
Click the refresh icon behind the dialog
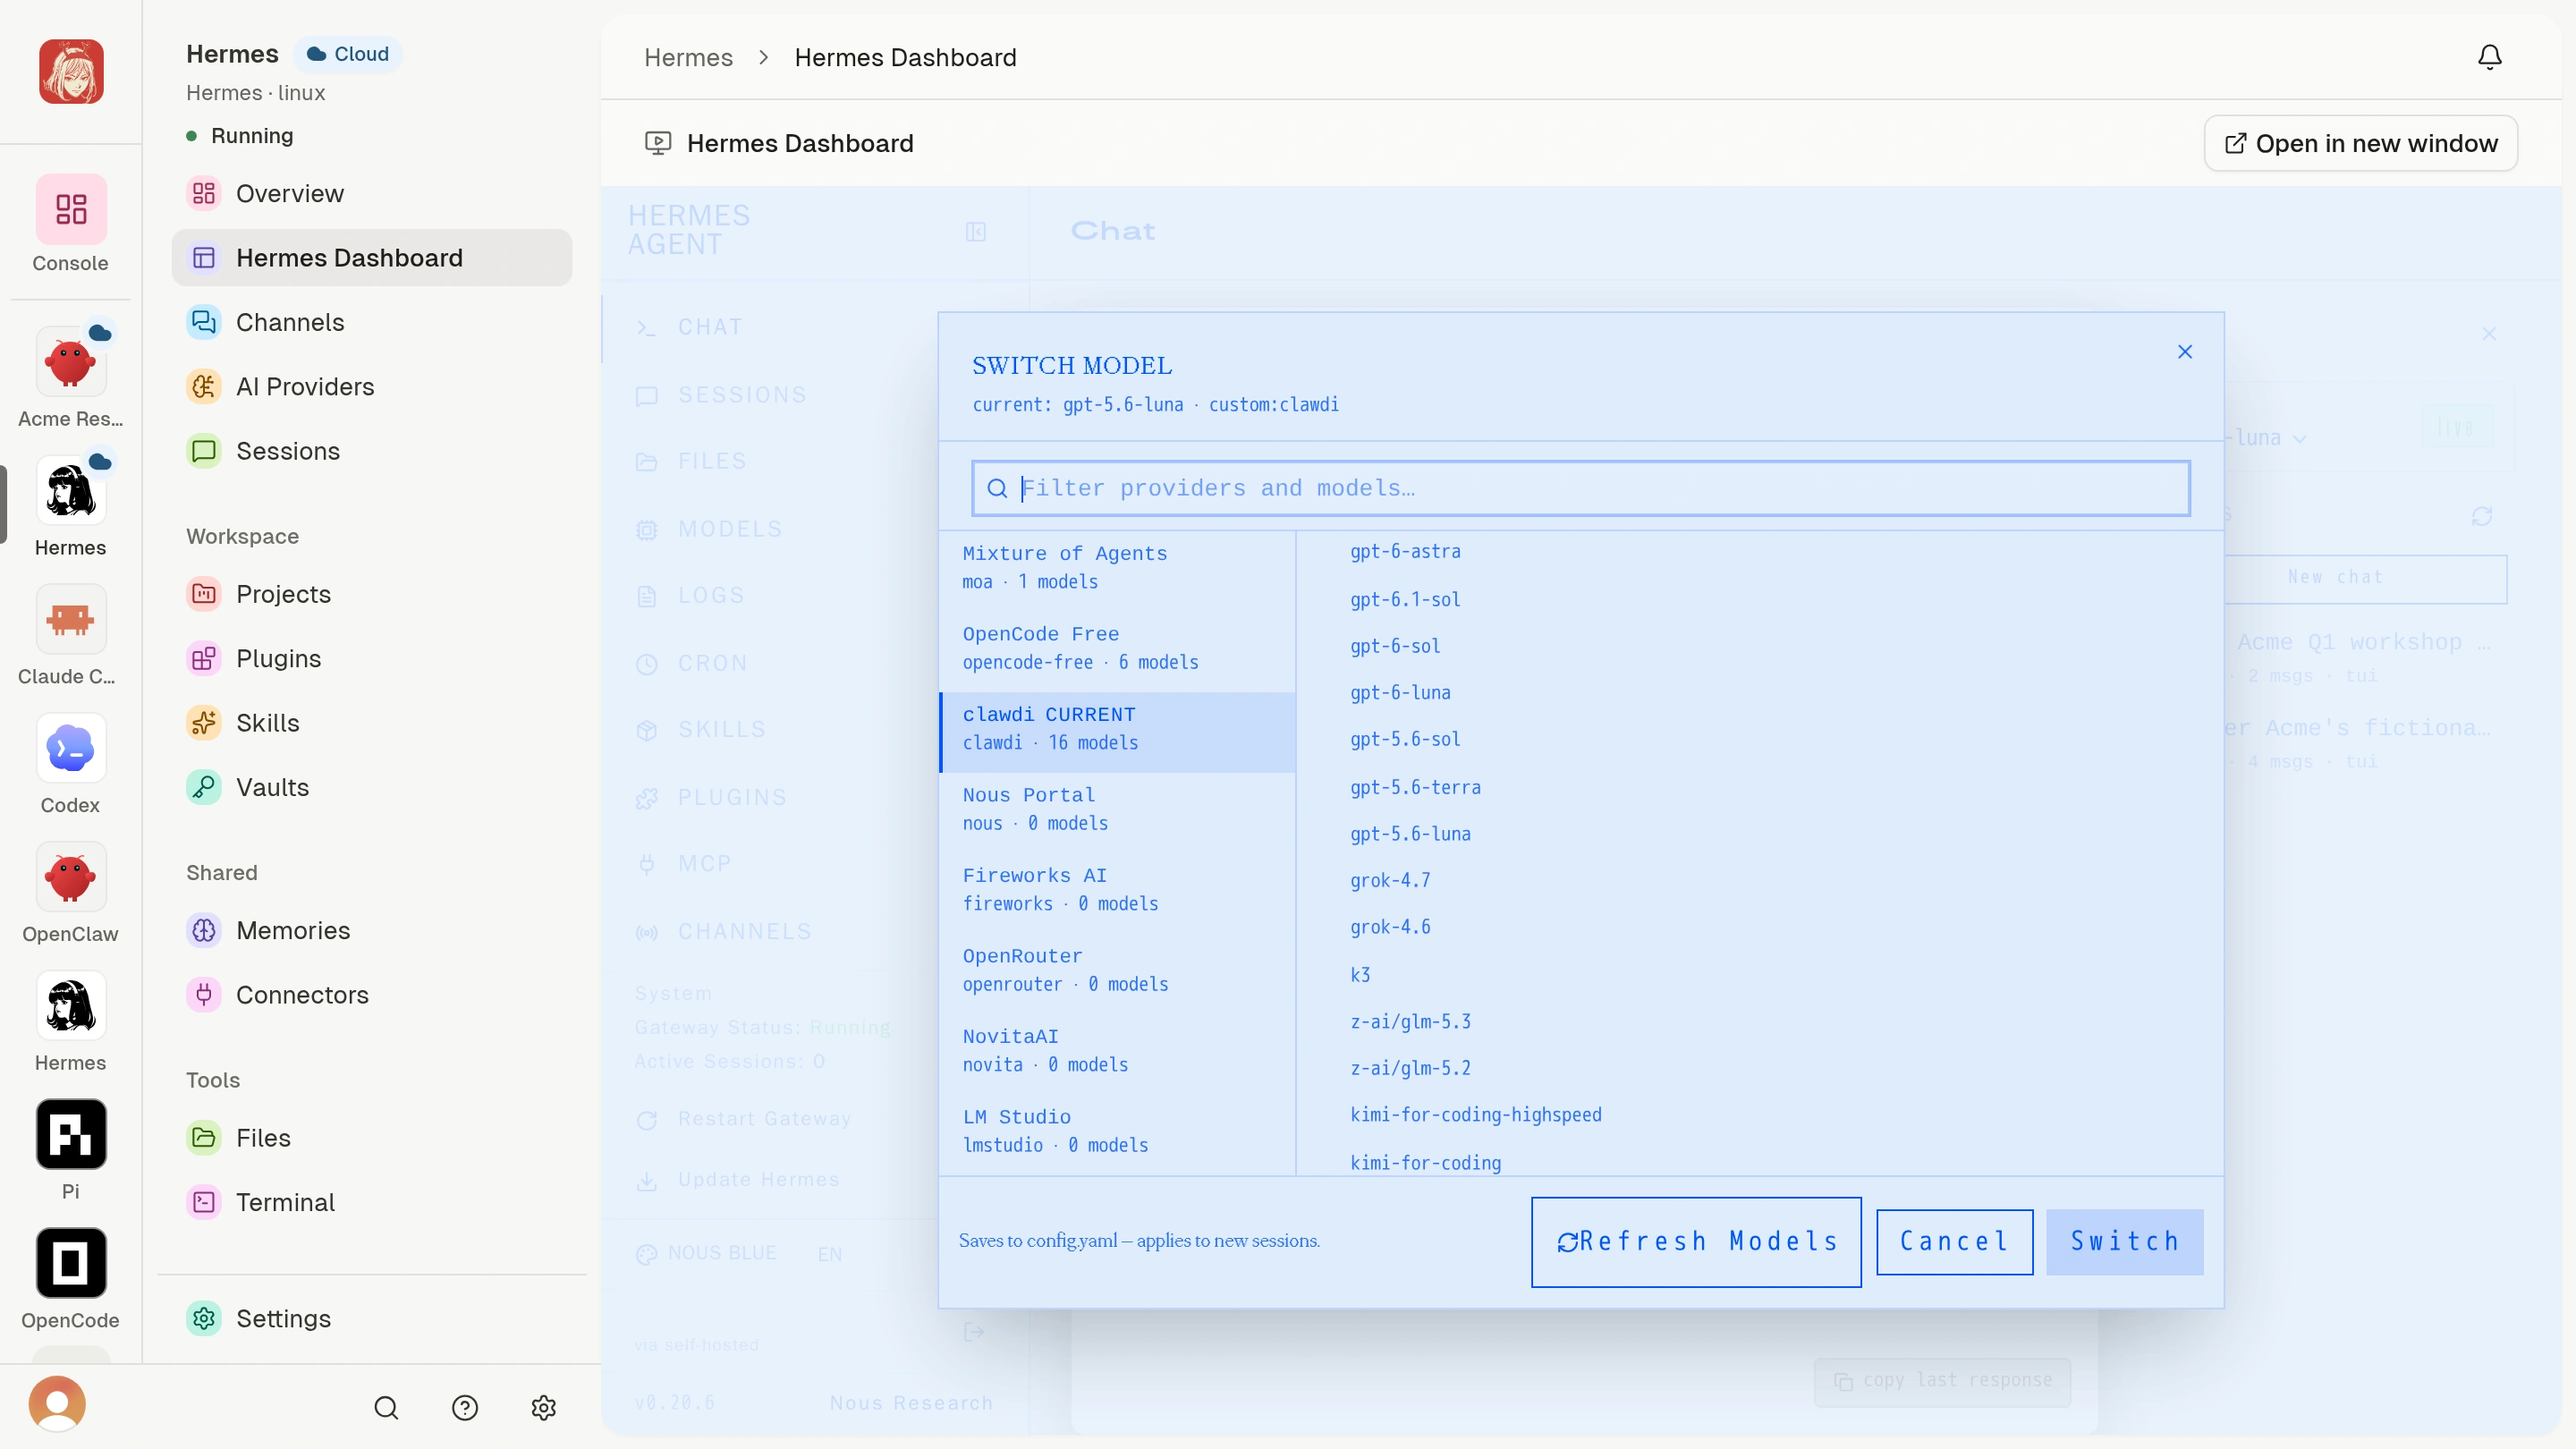point(2482,516)
